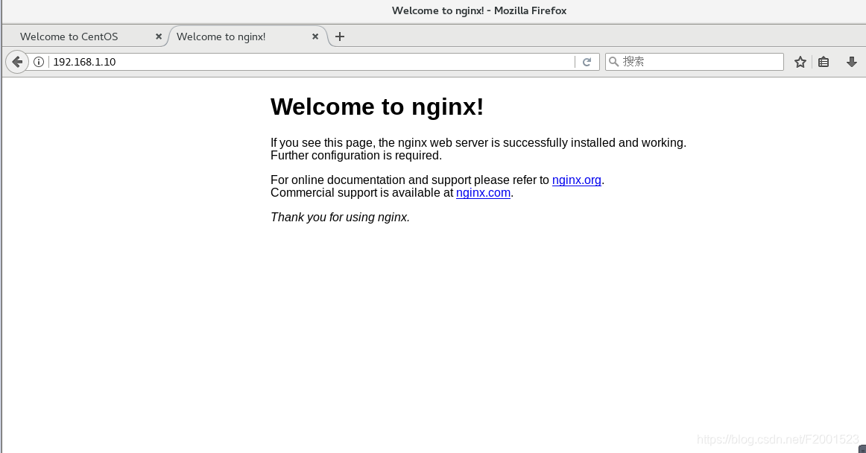866x453 pixels.
Task: Click the window title 'Welcome to nginx! - Mozilla Firefox'
Action: [479, 10]
